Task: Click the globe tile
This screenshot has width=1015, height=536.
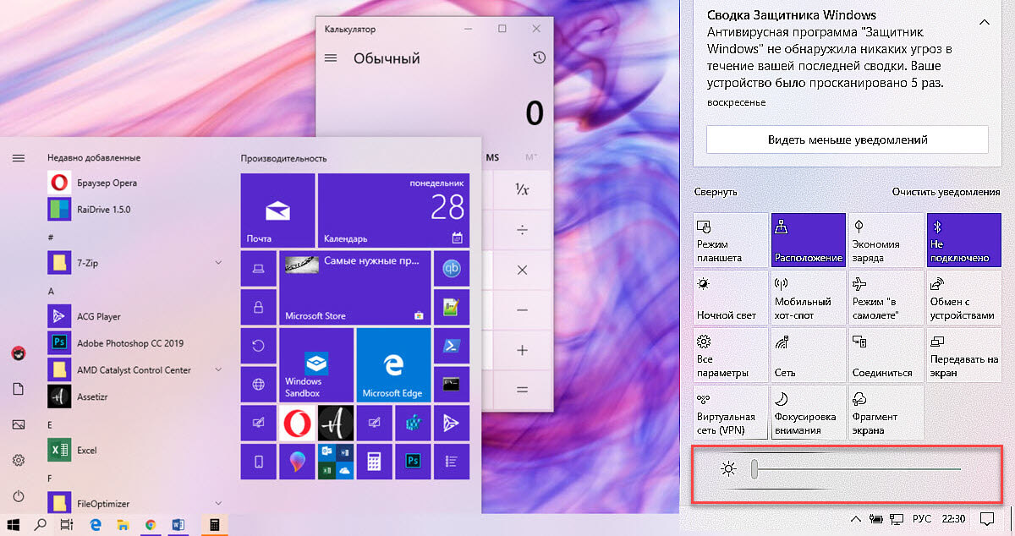Action: click(258, 384)
